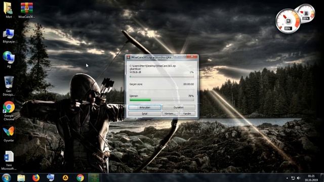The height and width of the screenshot is (182, 324).
Task: Launch Chrome from the taskbar
Action: [x=80, y=177]
